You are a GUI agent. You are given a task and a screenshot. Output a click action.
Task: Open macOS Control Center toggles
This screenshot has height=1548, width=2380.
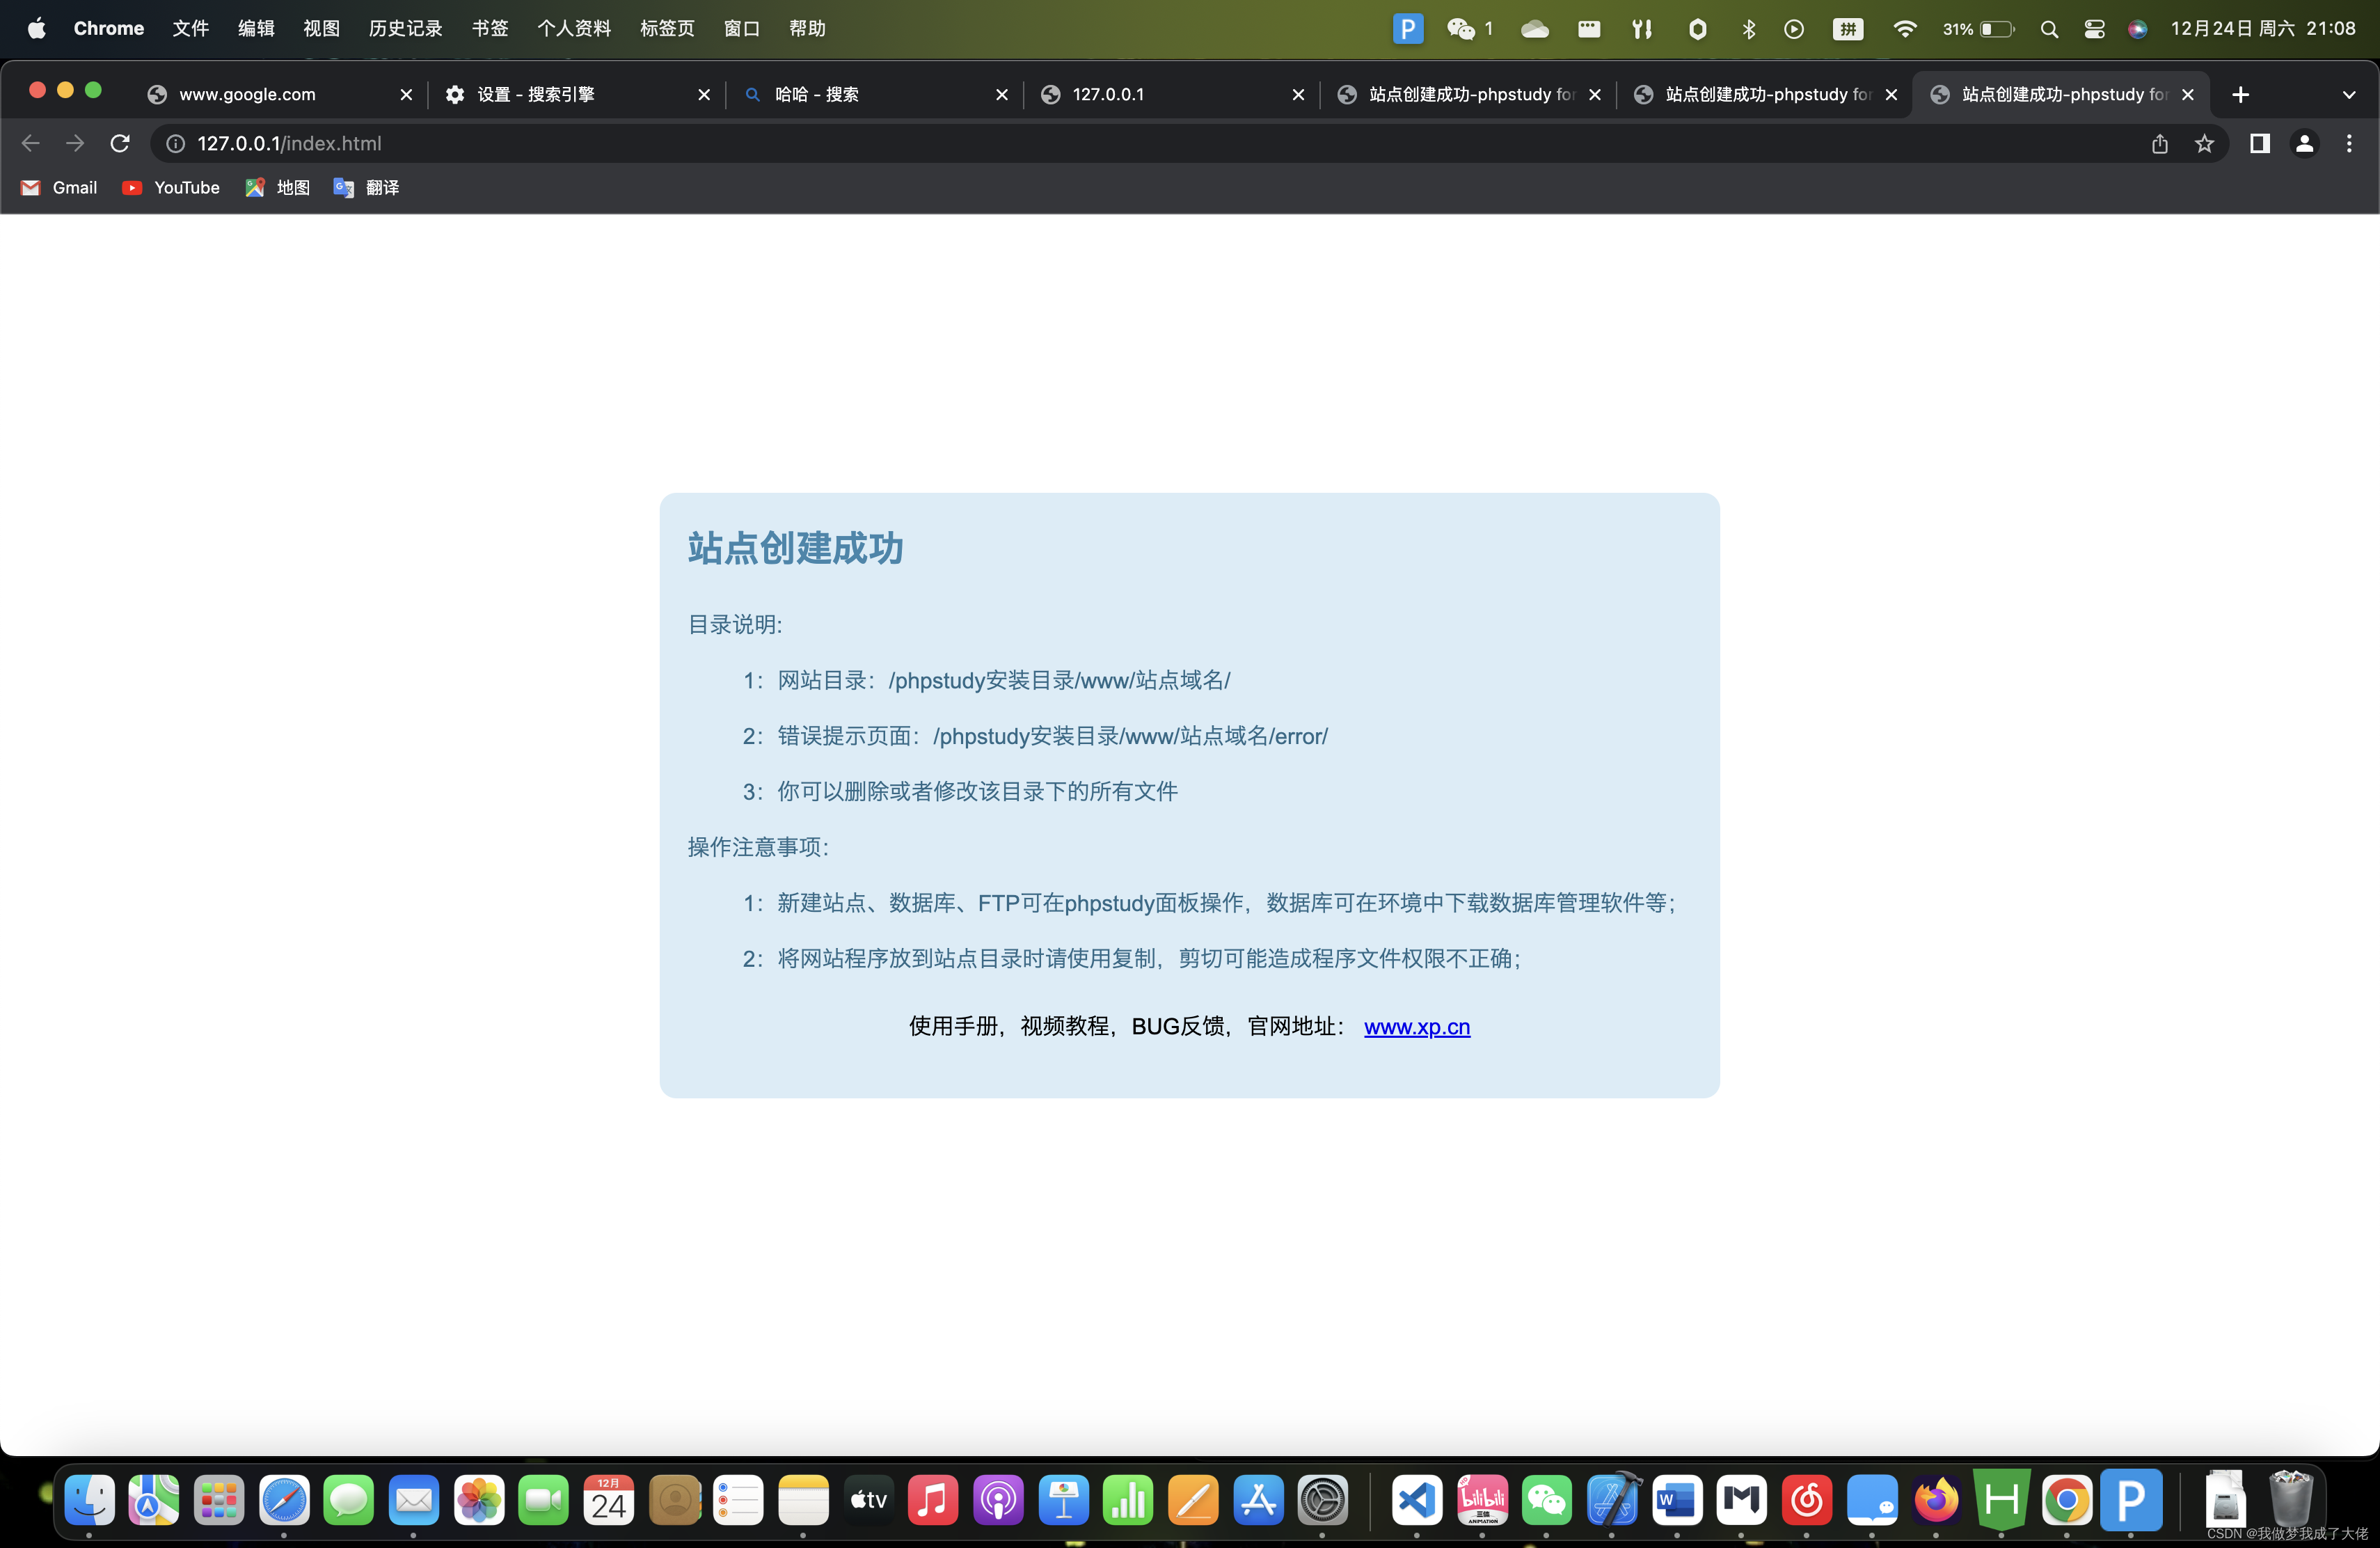coord(2094,29)
